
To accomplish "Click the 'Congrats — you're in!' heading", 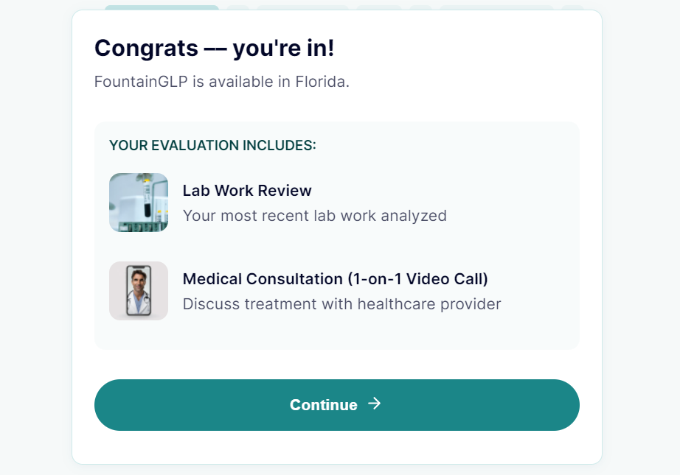I will click(214, 49).
